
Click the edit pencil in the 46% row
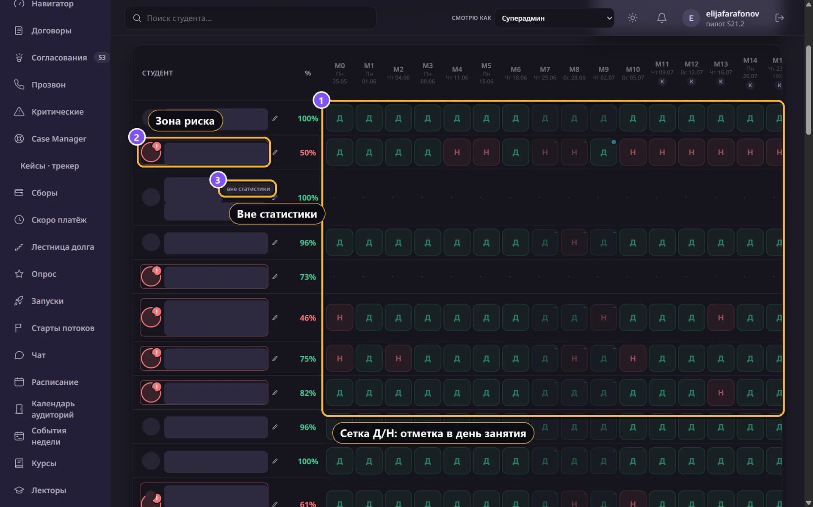[x=275, y=318]
